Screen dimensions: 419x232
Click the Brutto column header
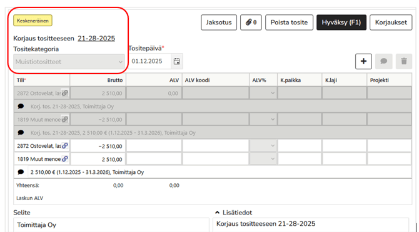tap(98, 80)
